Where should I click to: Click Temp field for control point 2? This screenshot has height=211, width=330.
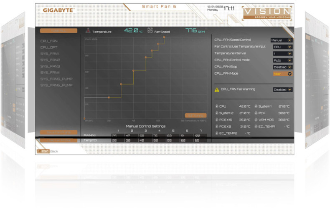point(131,141)
